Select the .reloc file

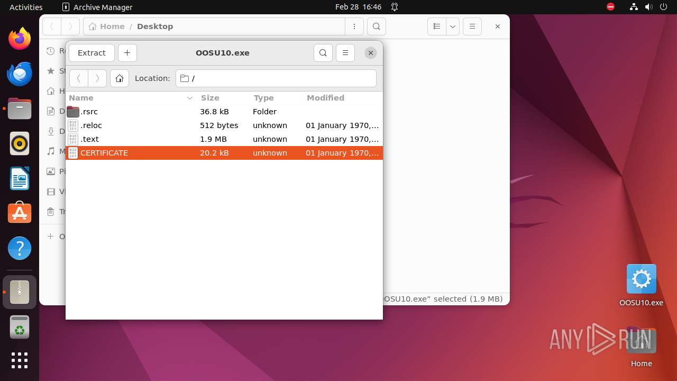[224, 125]
